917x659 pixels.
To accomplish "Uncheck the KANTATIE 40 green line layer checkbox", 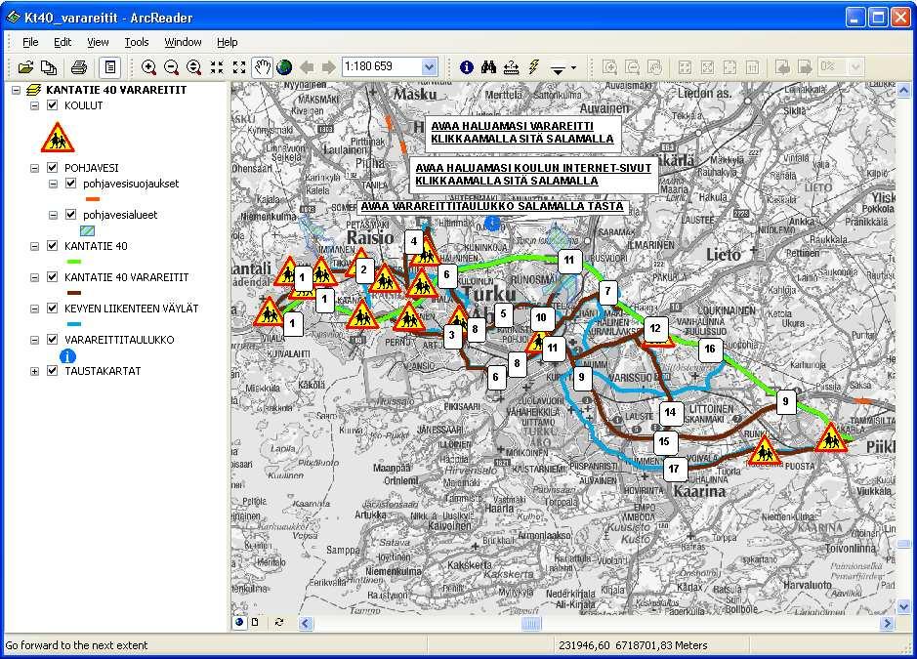I will click(53, 246).
